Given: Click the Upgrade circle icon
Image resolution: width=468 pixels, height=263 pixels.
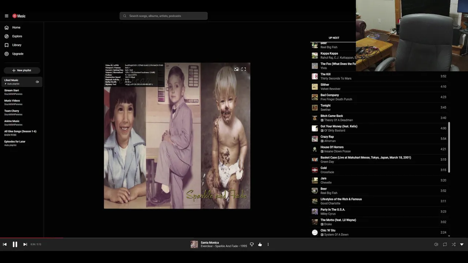Looking at the screenshot, I should pos(7,54).
